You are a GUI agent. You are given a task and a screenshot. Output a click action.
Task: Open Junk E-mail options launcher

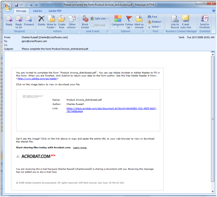[107, 31]
